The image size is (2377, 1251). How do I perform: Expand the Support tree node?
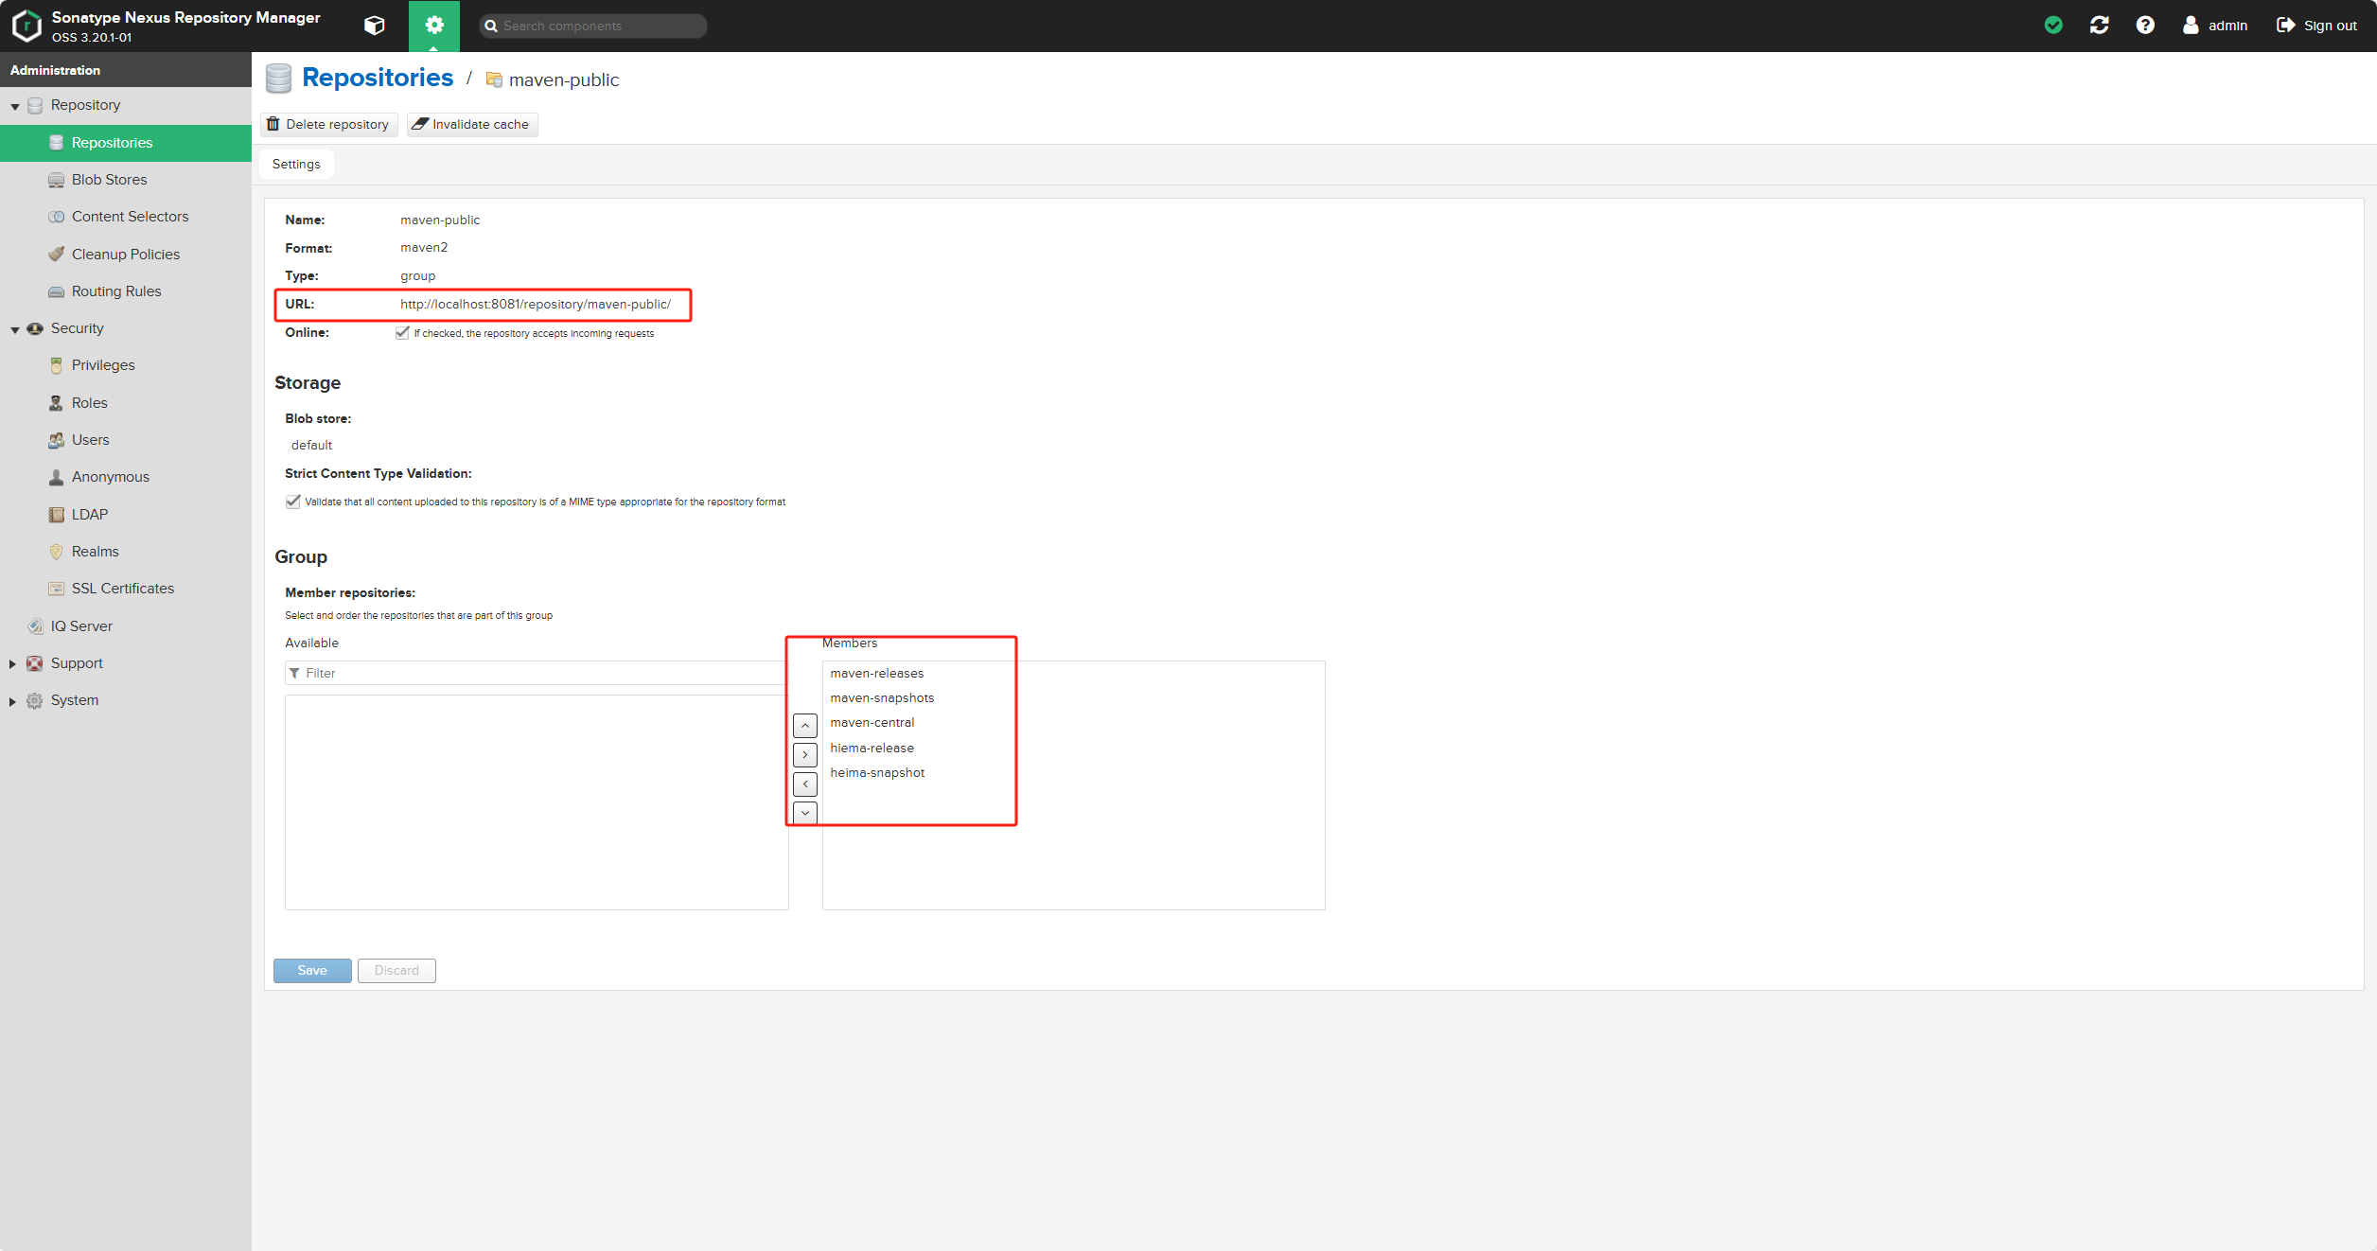click(12, 664)
